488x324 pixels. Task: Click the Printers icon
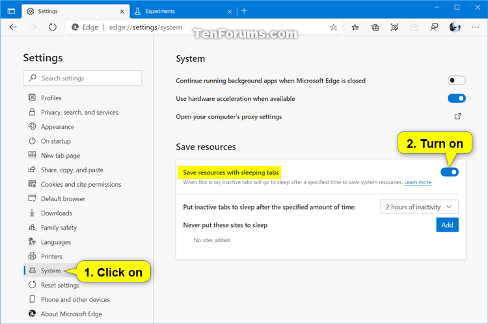click(x=32, y=256)
